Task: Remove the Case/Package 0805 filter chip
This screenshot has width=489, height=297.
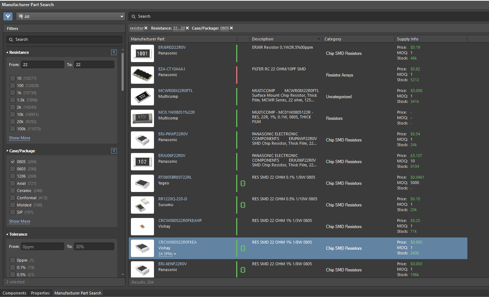Action: tap(232, 28)
